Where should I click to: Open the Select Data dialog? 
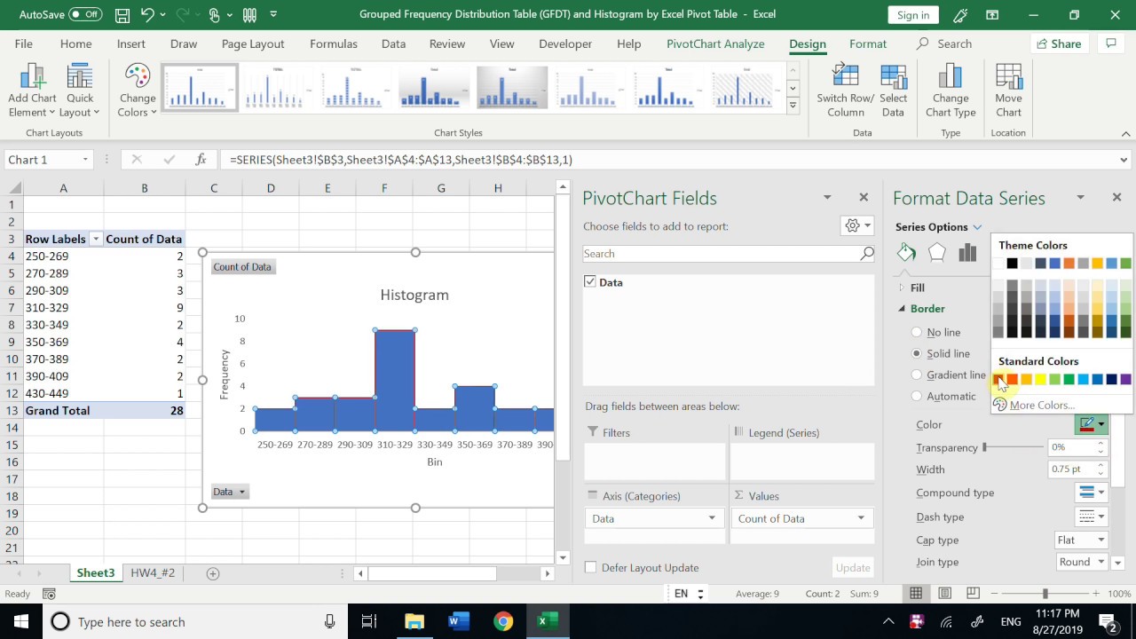(x=893, y=91)
